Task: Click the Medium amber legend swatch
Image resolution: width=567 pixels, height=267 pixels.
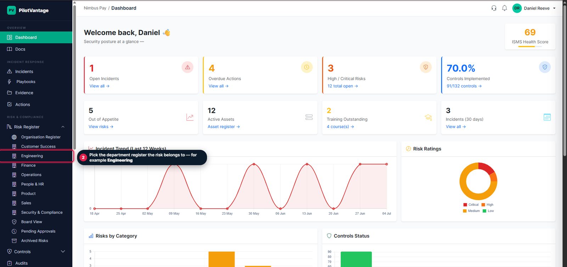Action: click(465, 211)
